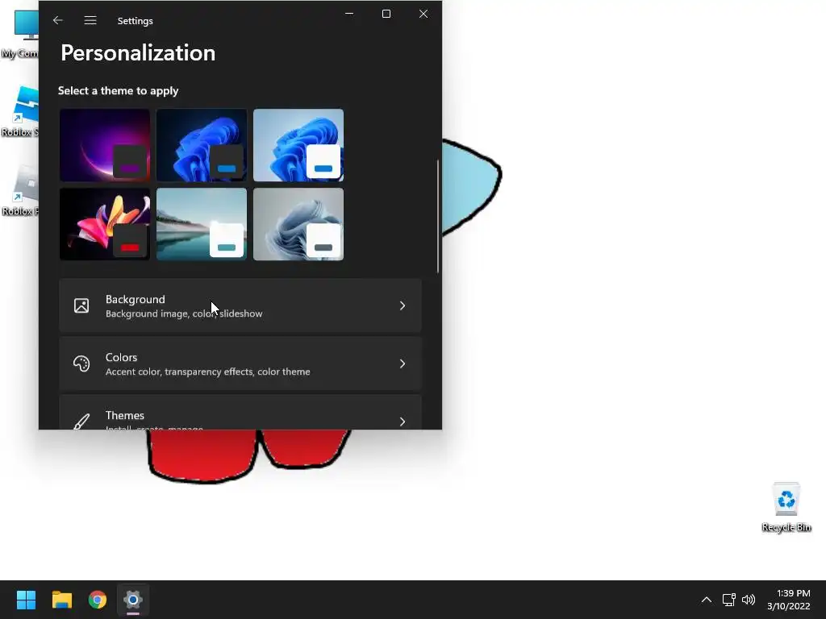Select the Roblox Studio desktop shortcut
This screenshot has width=826, height=619.
tap(20, 111)
